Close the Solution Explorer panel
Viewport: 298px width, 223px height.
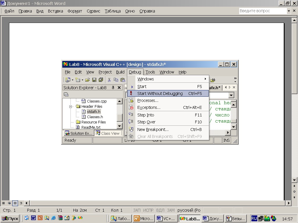click(119, 88)
